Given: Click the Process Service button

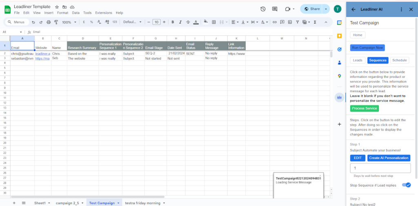Looking at the screenshot, I should click(x=365, y=108).
